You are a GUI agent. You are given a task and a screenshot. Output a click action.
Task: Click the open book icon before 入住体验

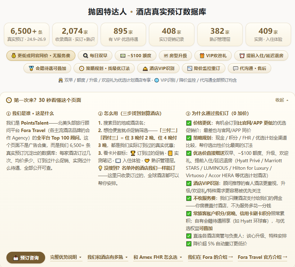(x=118, y=161)
